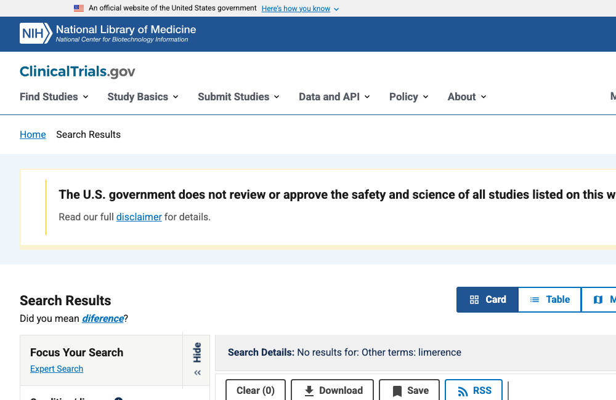Click the "Search Results" breadcrumb text

coord(88,135)
